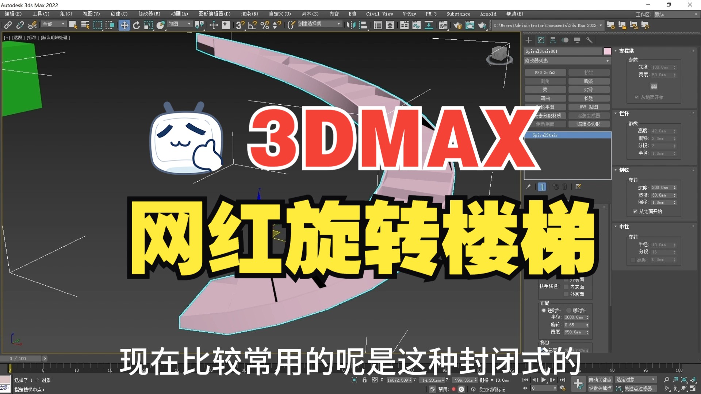The image size is (701, 394).
Task: Open the V-Ray menu
Action: 409,14
